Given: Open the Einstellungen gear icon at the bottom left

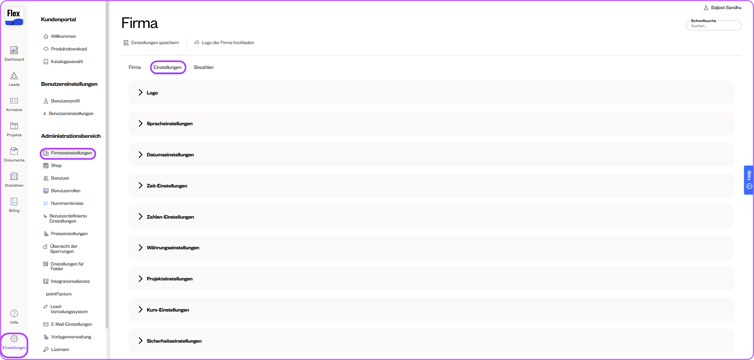Looking at the screenshot, I should coord(14,339).
